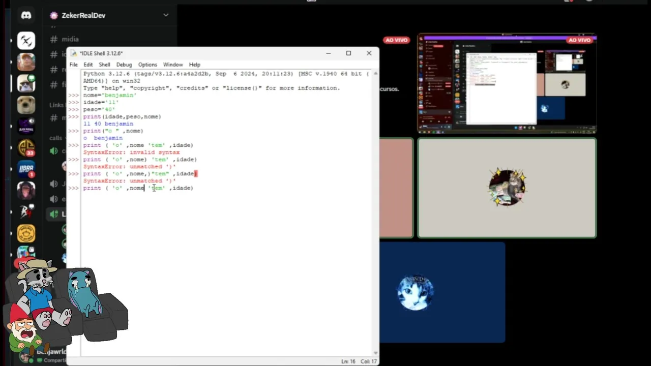Expand ZekerRealDev server dropdown menu
The height and width of the screenshot is (366, 651).
tap(165, 15)
